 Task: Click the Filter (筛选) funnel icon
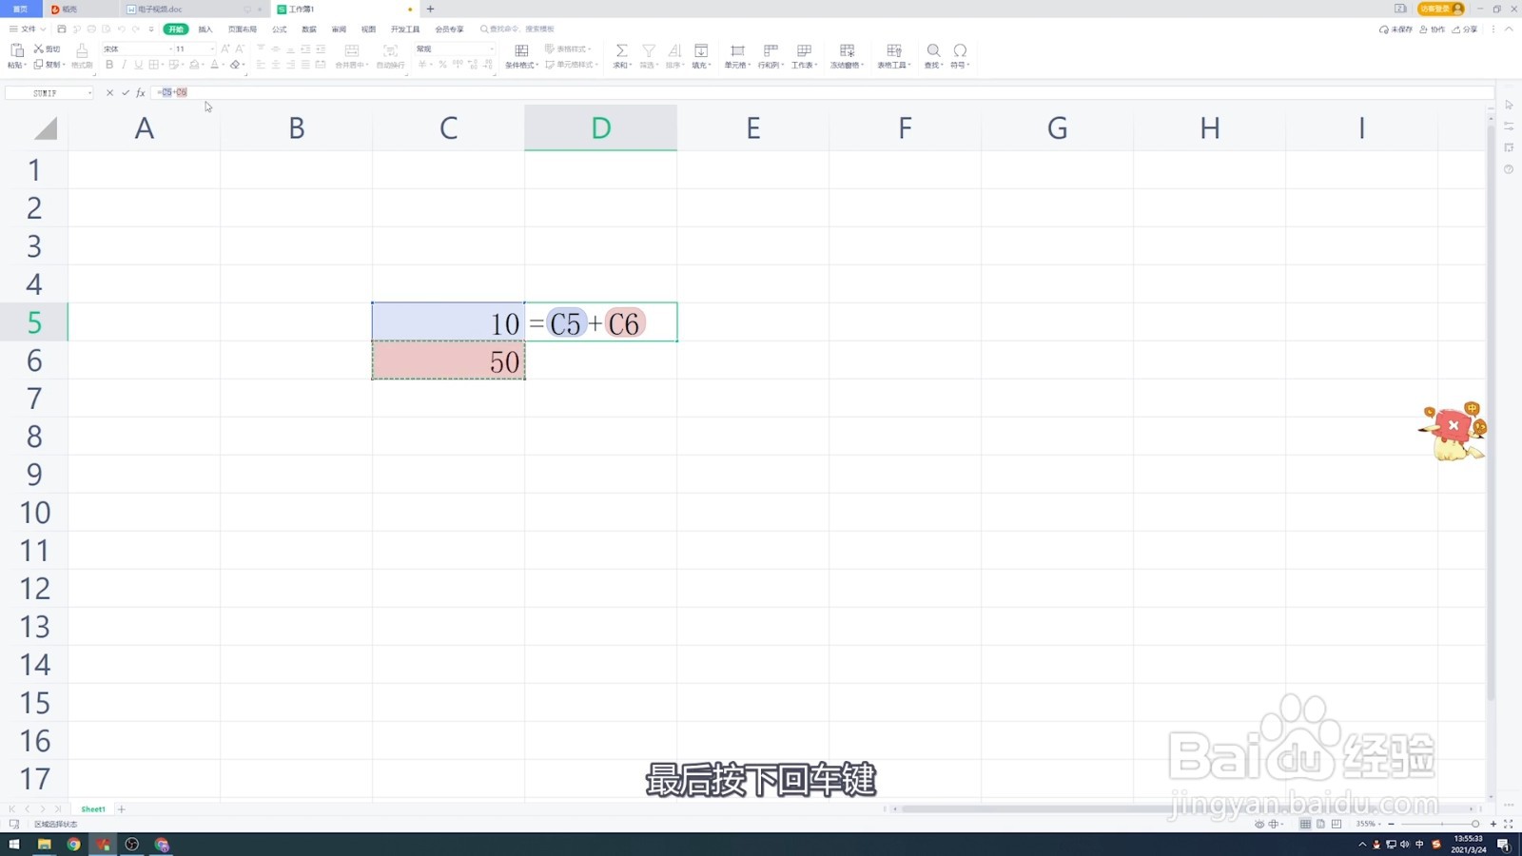pos(649,50)
